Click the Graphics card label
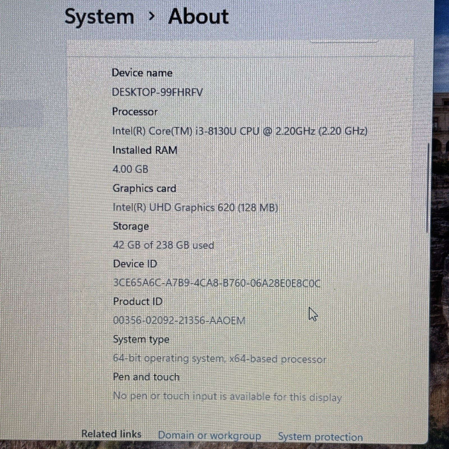The height and width of the screenshot is (449, 449). 144,189
